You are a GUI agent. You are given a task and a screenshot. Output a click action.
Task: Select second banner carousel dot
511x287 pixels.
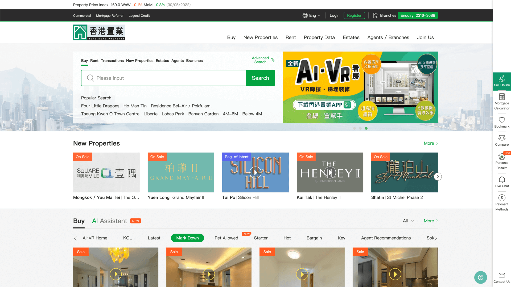coord(360,128)
